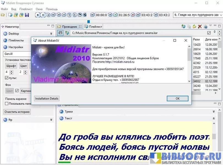Click the Очистить историю button
The height and width of the screenshot is (165, 223).
click(17, 112)
